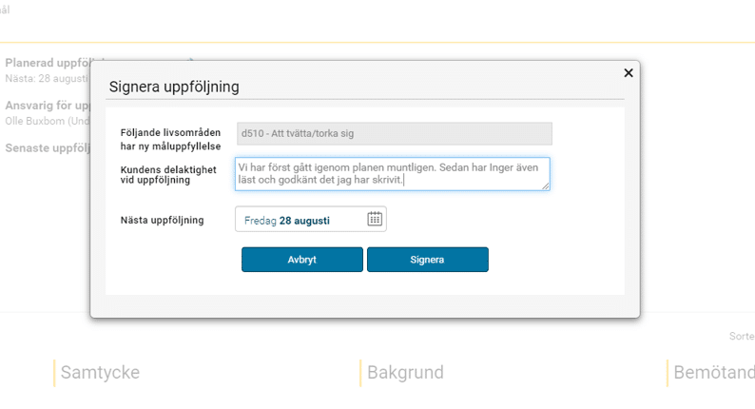Image resolution: width=755 pixels, height=409 pixels.
Task: Click the d510 Att tvätta/torka sig field
Action: (x=393, y=134)
